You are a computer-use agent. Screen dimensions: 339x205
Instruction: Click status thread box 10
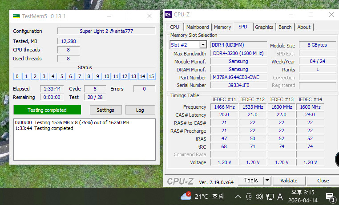tap(107, 76)
